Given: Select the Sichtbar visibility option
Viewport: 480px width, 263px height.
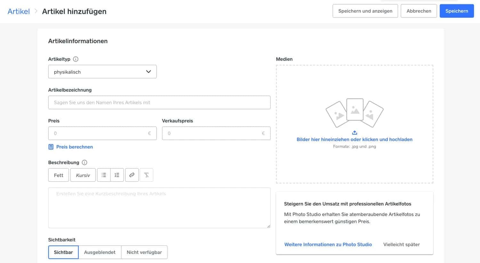Looking at the screenshot, I should [x=63, y=252].
